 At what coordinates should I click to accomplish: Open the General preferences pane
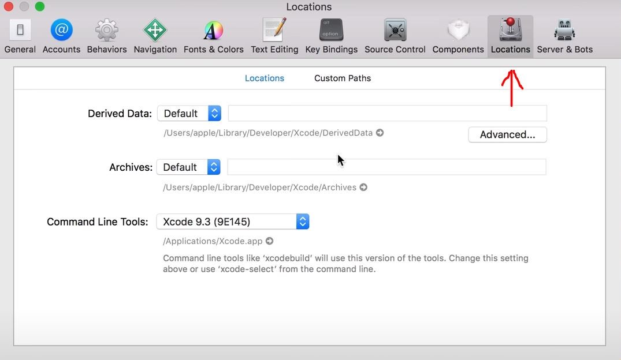[20, 36]
